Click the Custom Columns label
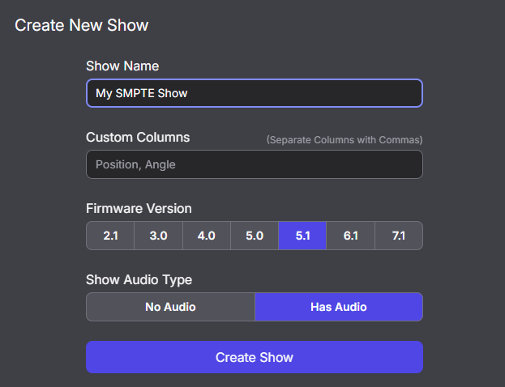505x387 pixels. [138, 137]
